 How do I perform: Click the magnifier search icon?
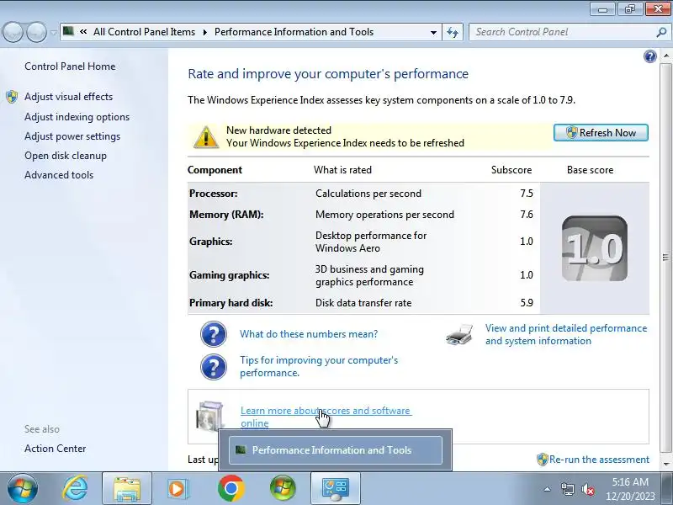tap(661, 32)
